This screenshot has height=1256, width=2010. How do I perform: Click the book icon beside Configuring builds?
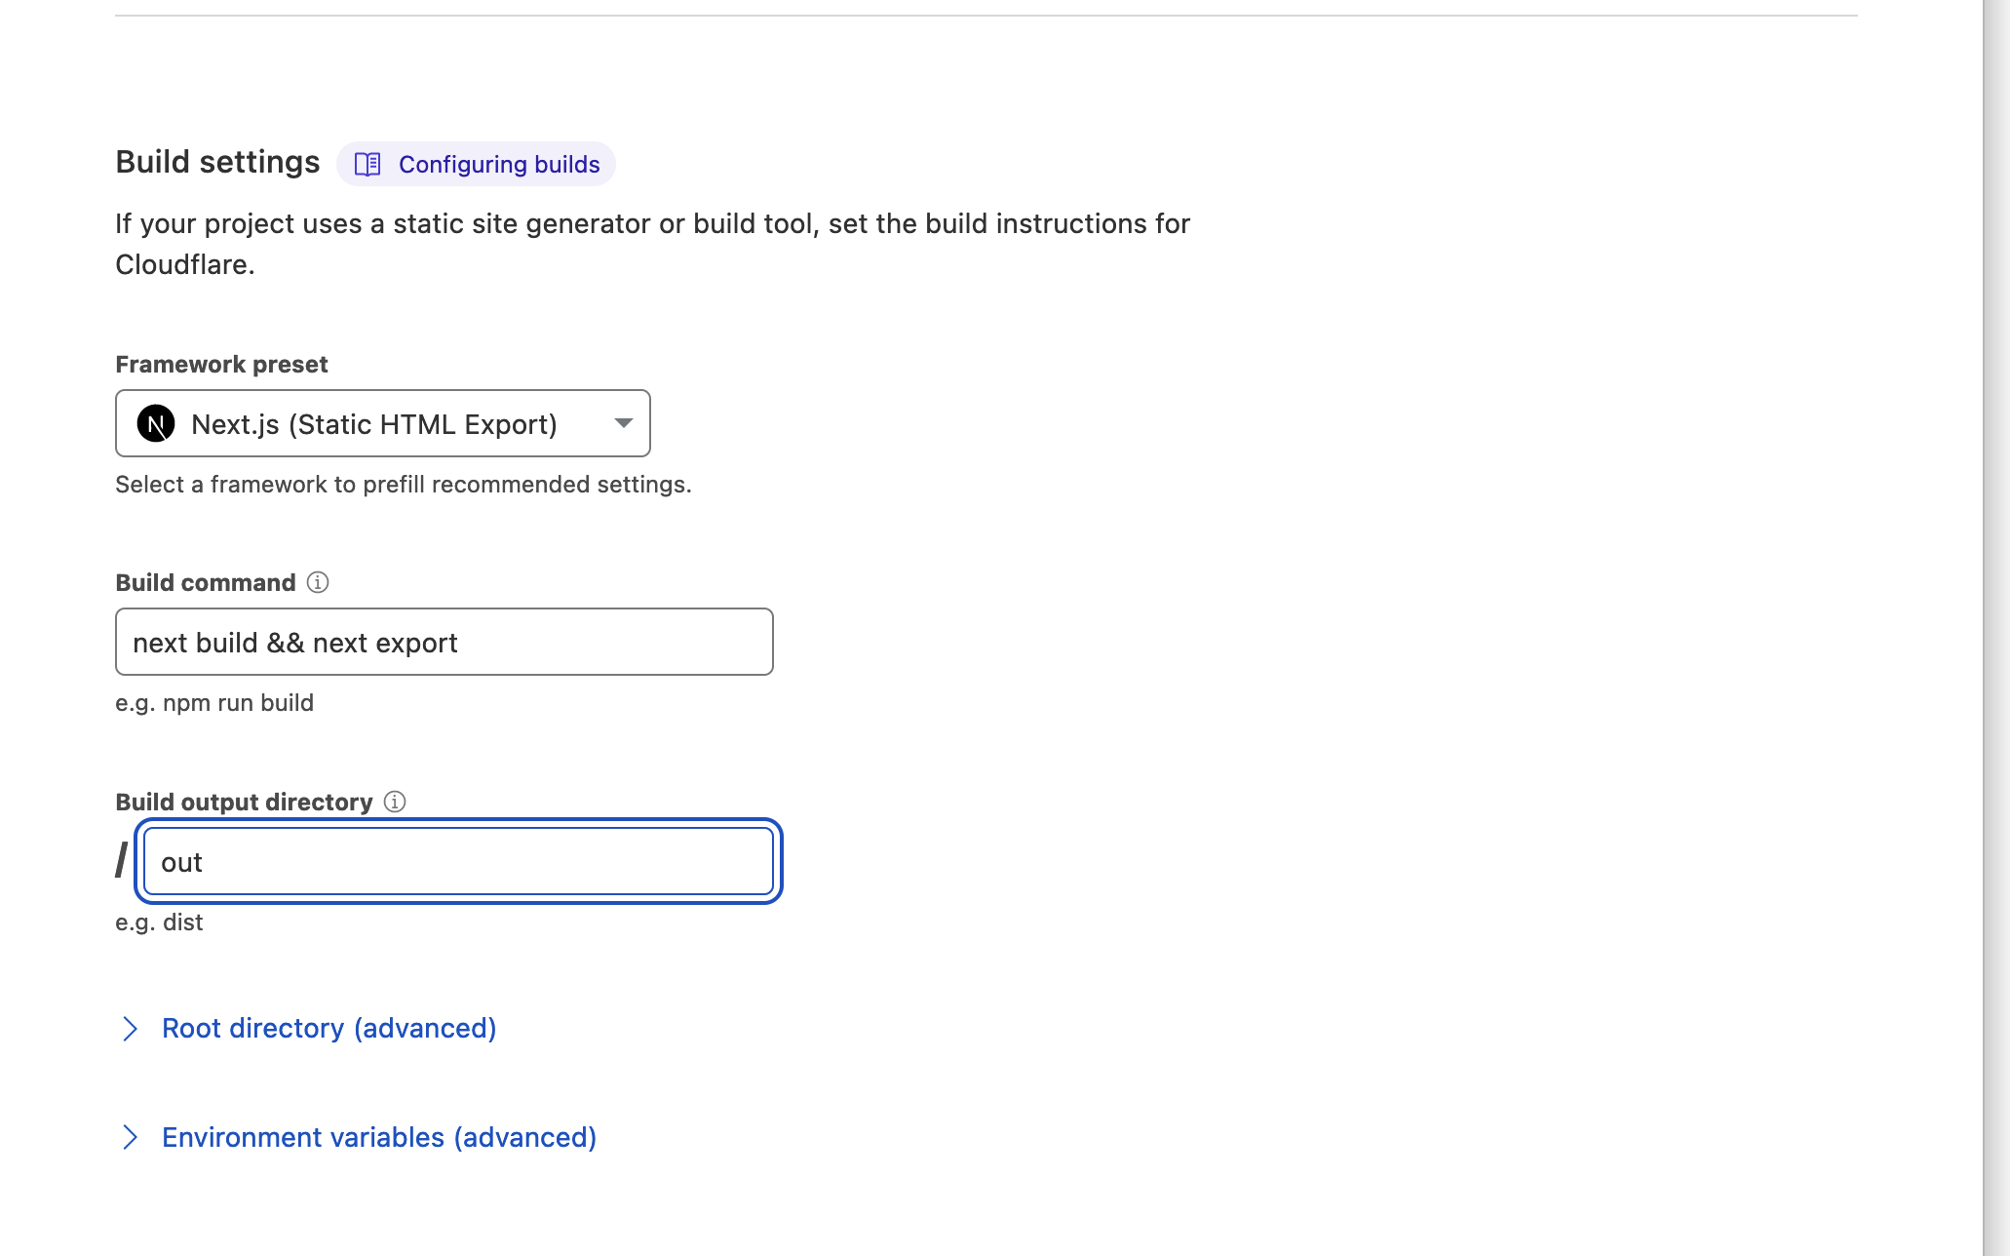(367, 164)
